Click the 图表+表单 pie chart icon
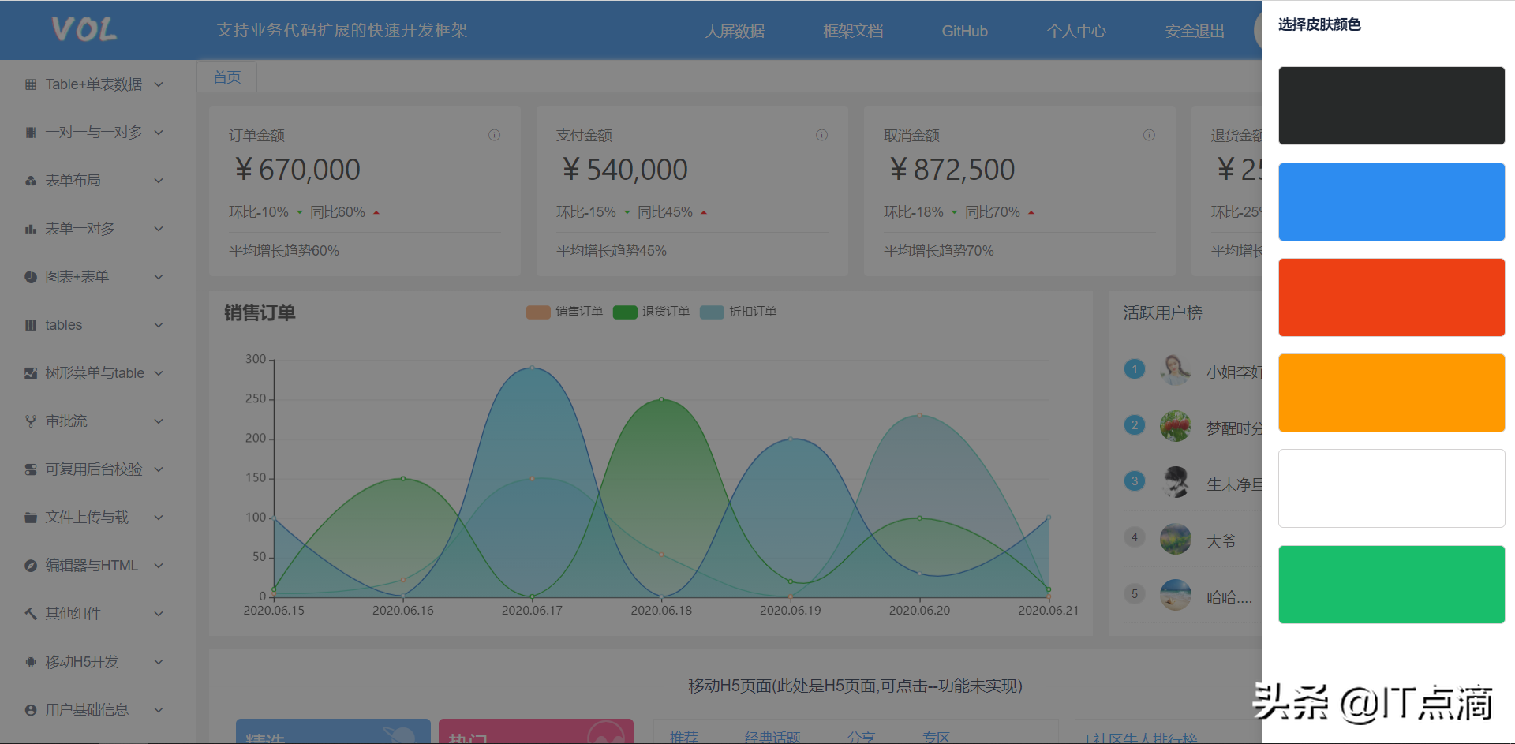Image resolution: width=1515 pixels, height=744 pixels. 31,277
